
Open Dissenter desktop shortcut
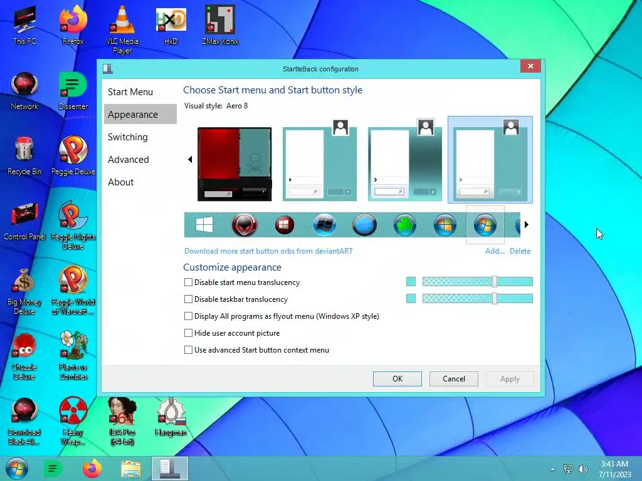click(x=73, y=91)
